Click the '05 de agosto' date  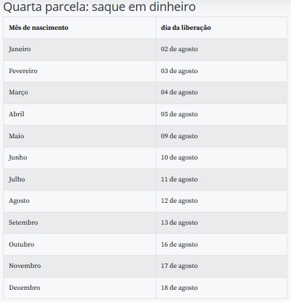[x=179, y=114]
